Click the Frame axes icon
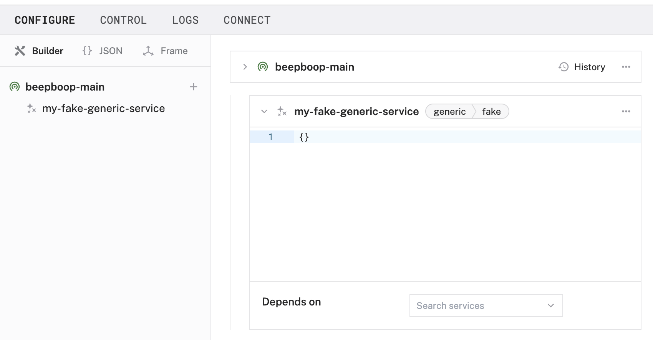Image resolution: width=653 pixels, height=340 pixels. [148, 51]
